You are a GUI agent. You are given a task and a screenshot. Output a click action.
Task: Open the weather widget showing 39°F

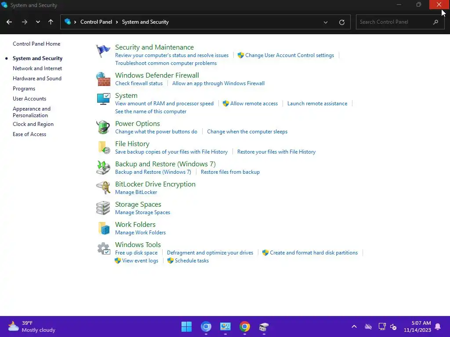coord(32,326)
